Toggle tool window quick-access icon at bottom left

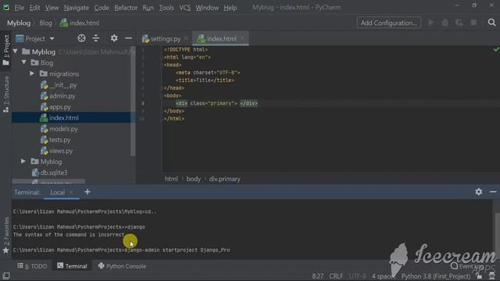point(6,275)
